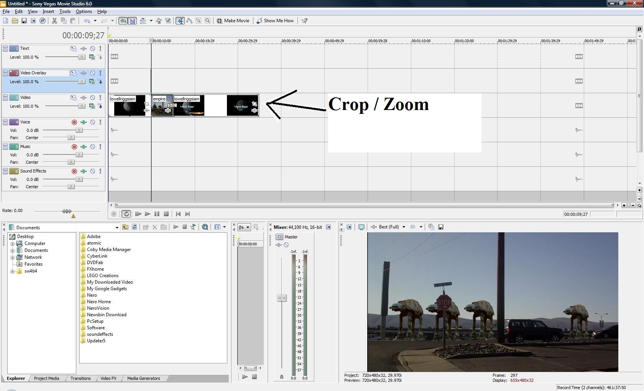Viewport: 644px width, 391px height.
Task: Open Track FX on Music track
Action: [84, 147]
